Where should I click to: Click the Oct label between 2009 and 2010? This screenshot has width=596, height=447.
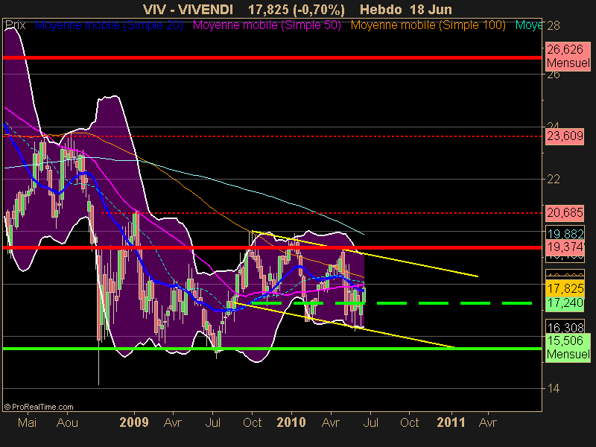[x=252, y=422]
